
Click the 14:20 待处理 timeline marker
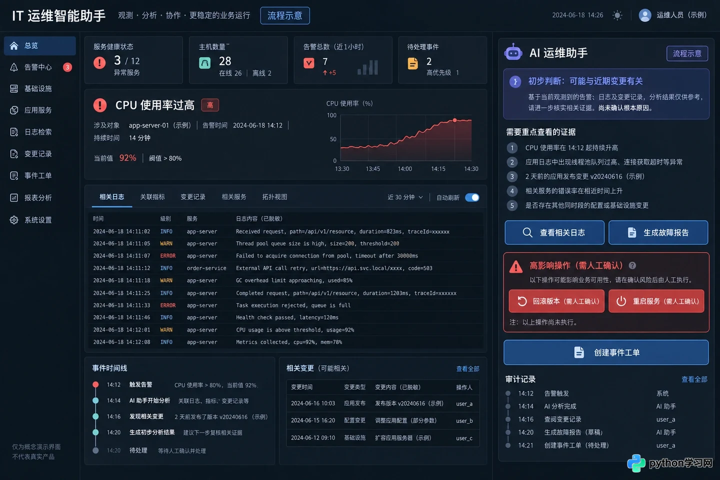click(x=95, y=450)
